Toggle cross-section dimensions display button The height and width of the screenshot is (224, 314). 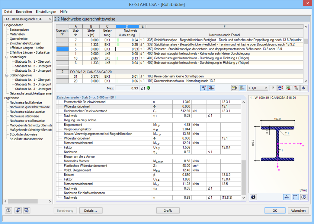tap(287, 197)
